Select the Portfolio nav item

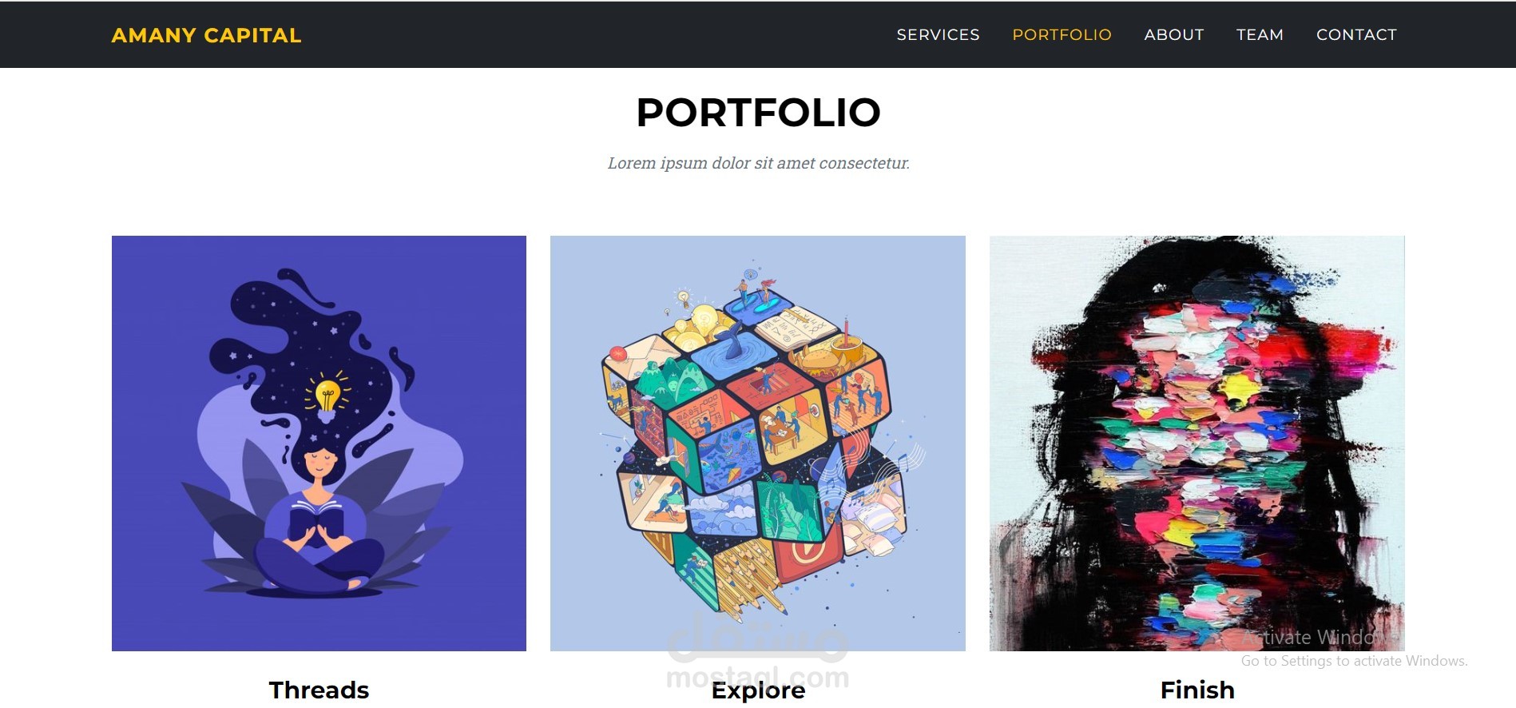(x=1062, y=34)
